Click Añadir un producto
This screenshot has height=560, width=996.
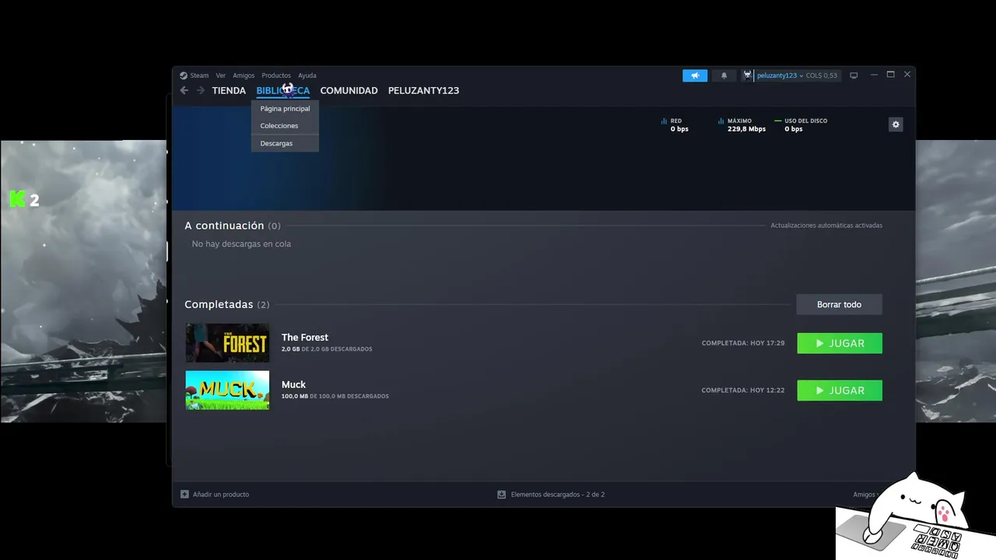(221, 495)
